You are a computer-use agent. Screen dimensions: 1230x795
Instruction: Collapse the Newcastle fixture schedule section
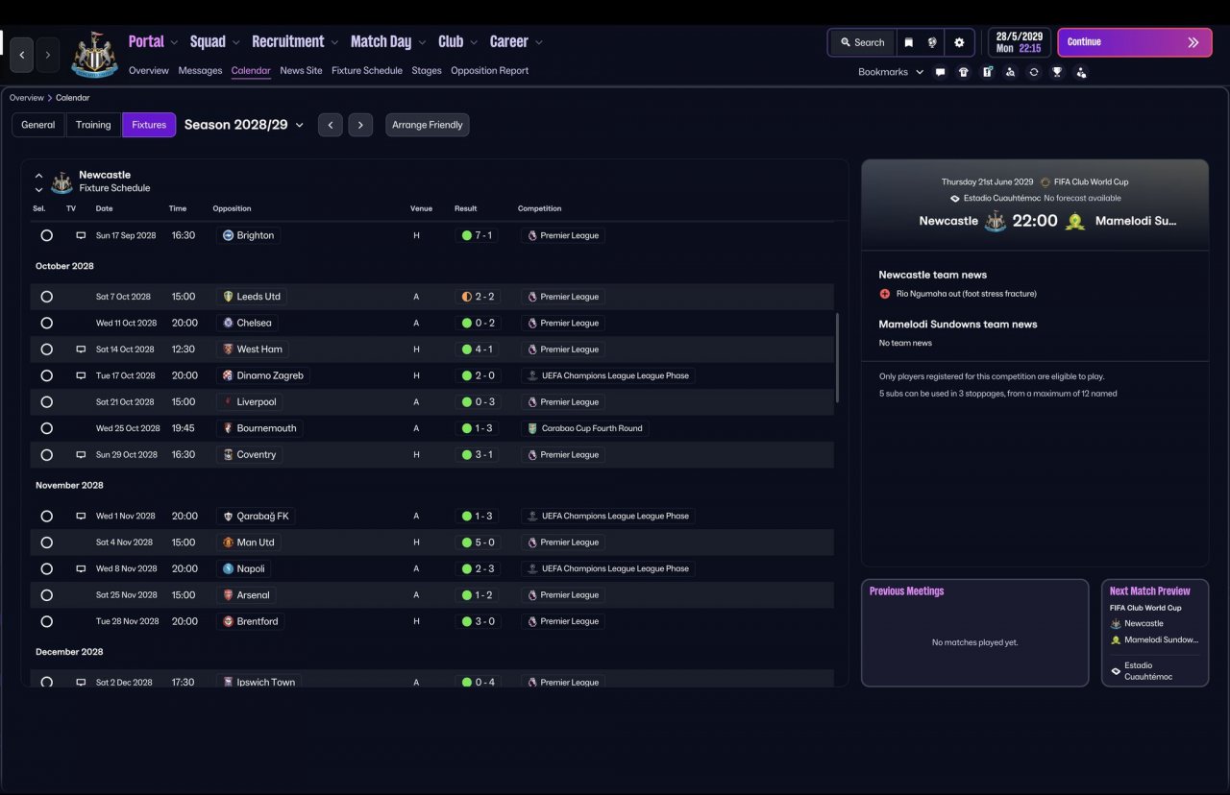[38, 176]
